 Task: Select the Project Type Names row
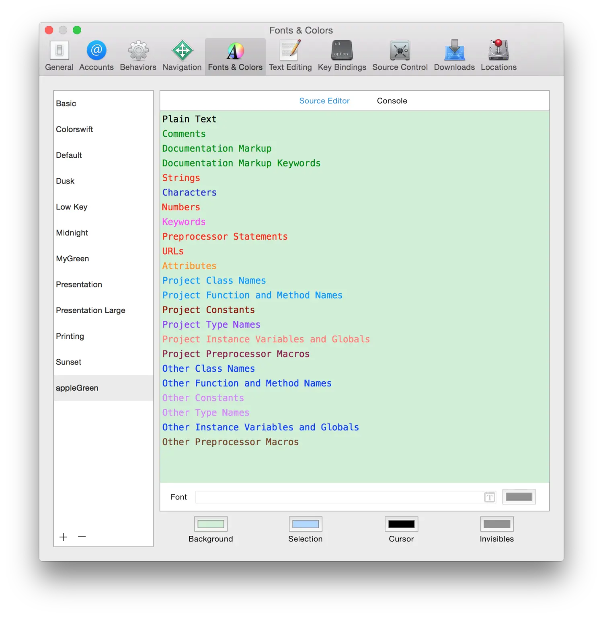355,324
